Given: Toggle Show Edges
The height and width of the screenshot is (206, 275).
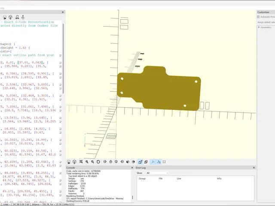Looking at the screenshot, I should pyautogui.click(x=164, y=162).
